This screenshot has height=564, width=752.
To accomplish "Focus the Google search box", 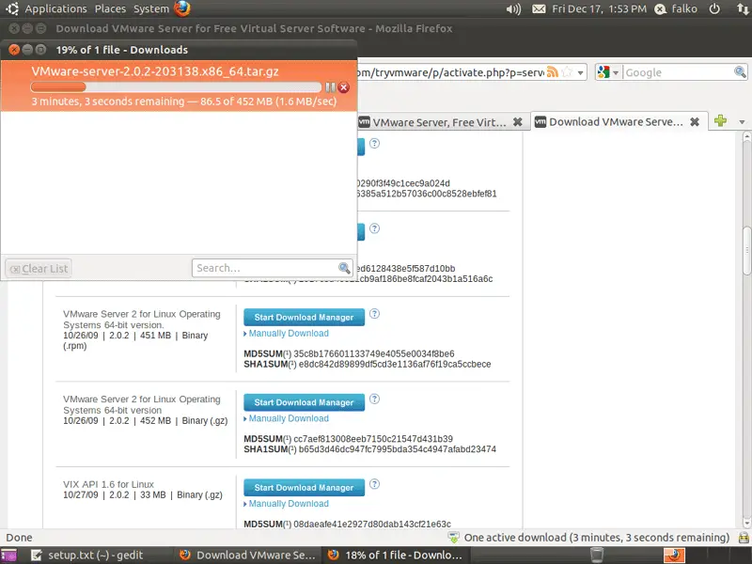I will tap(679, 72).
